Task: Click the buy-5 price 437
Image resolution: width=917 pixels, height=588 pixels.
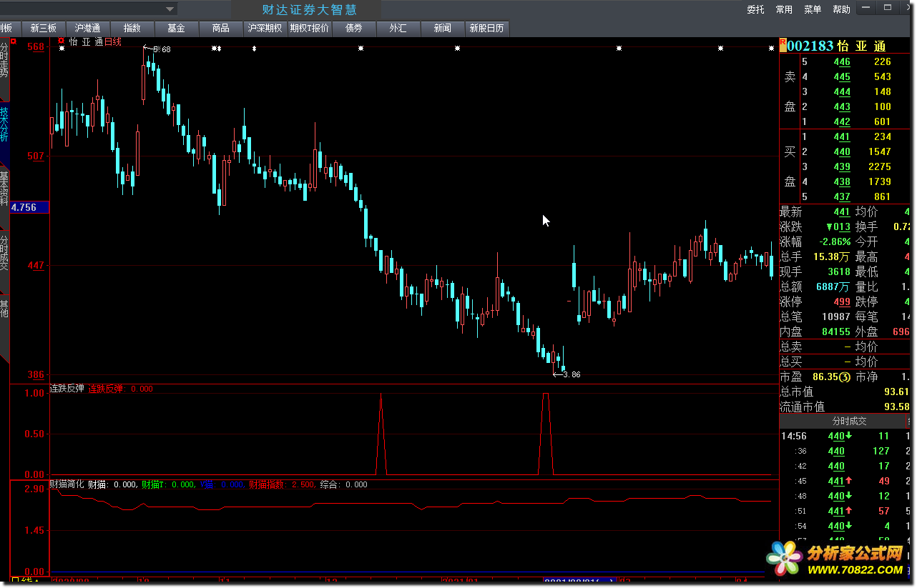Action: point(842,196)
